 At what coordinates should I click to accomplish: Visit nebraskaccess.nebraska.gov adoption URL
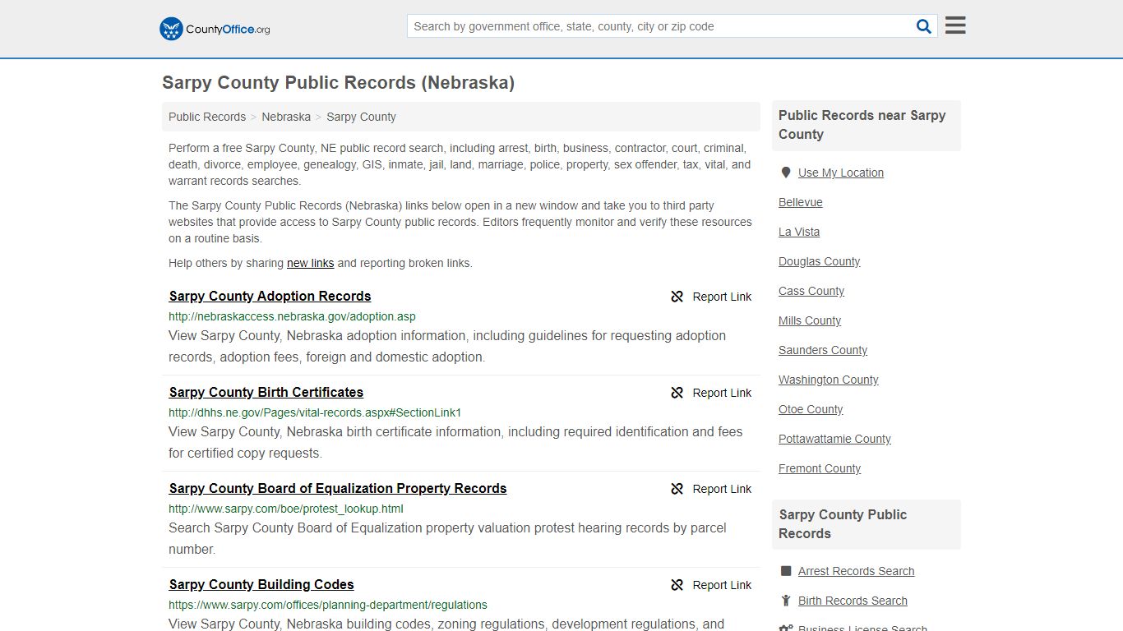click(292, 316)
